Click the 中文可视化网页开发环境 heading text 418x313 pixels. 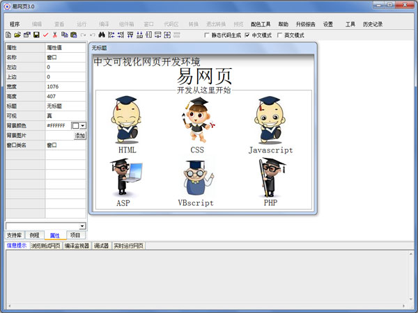tap(147, 62)
